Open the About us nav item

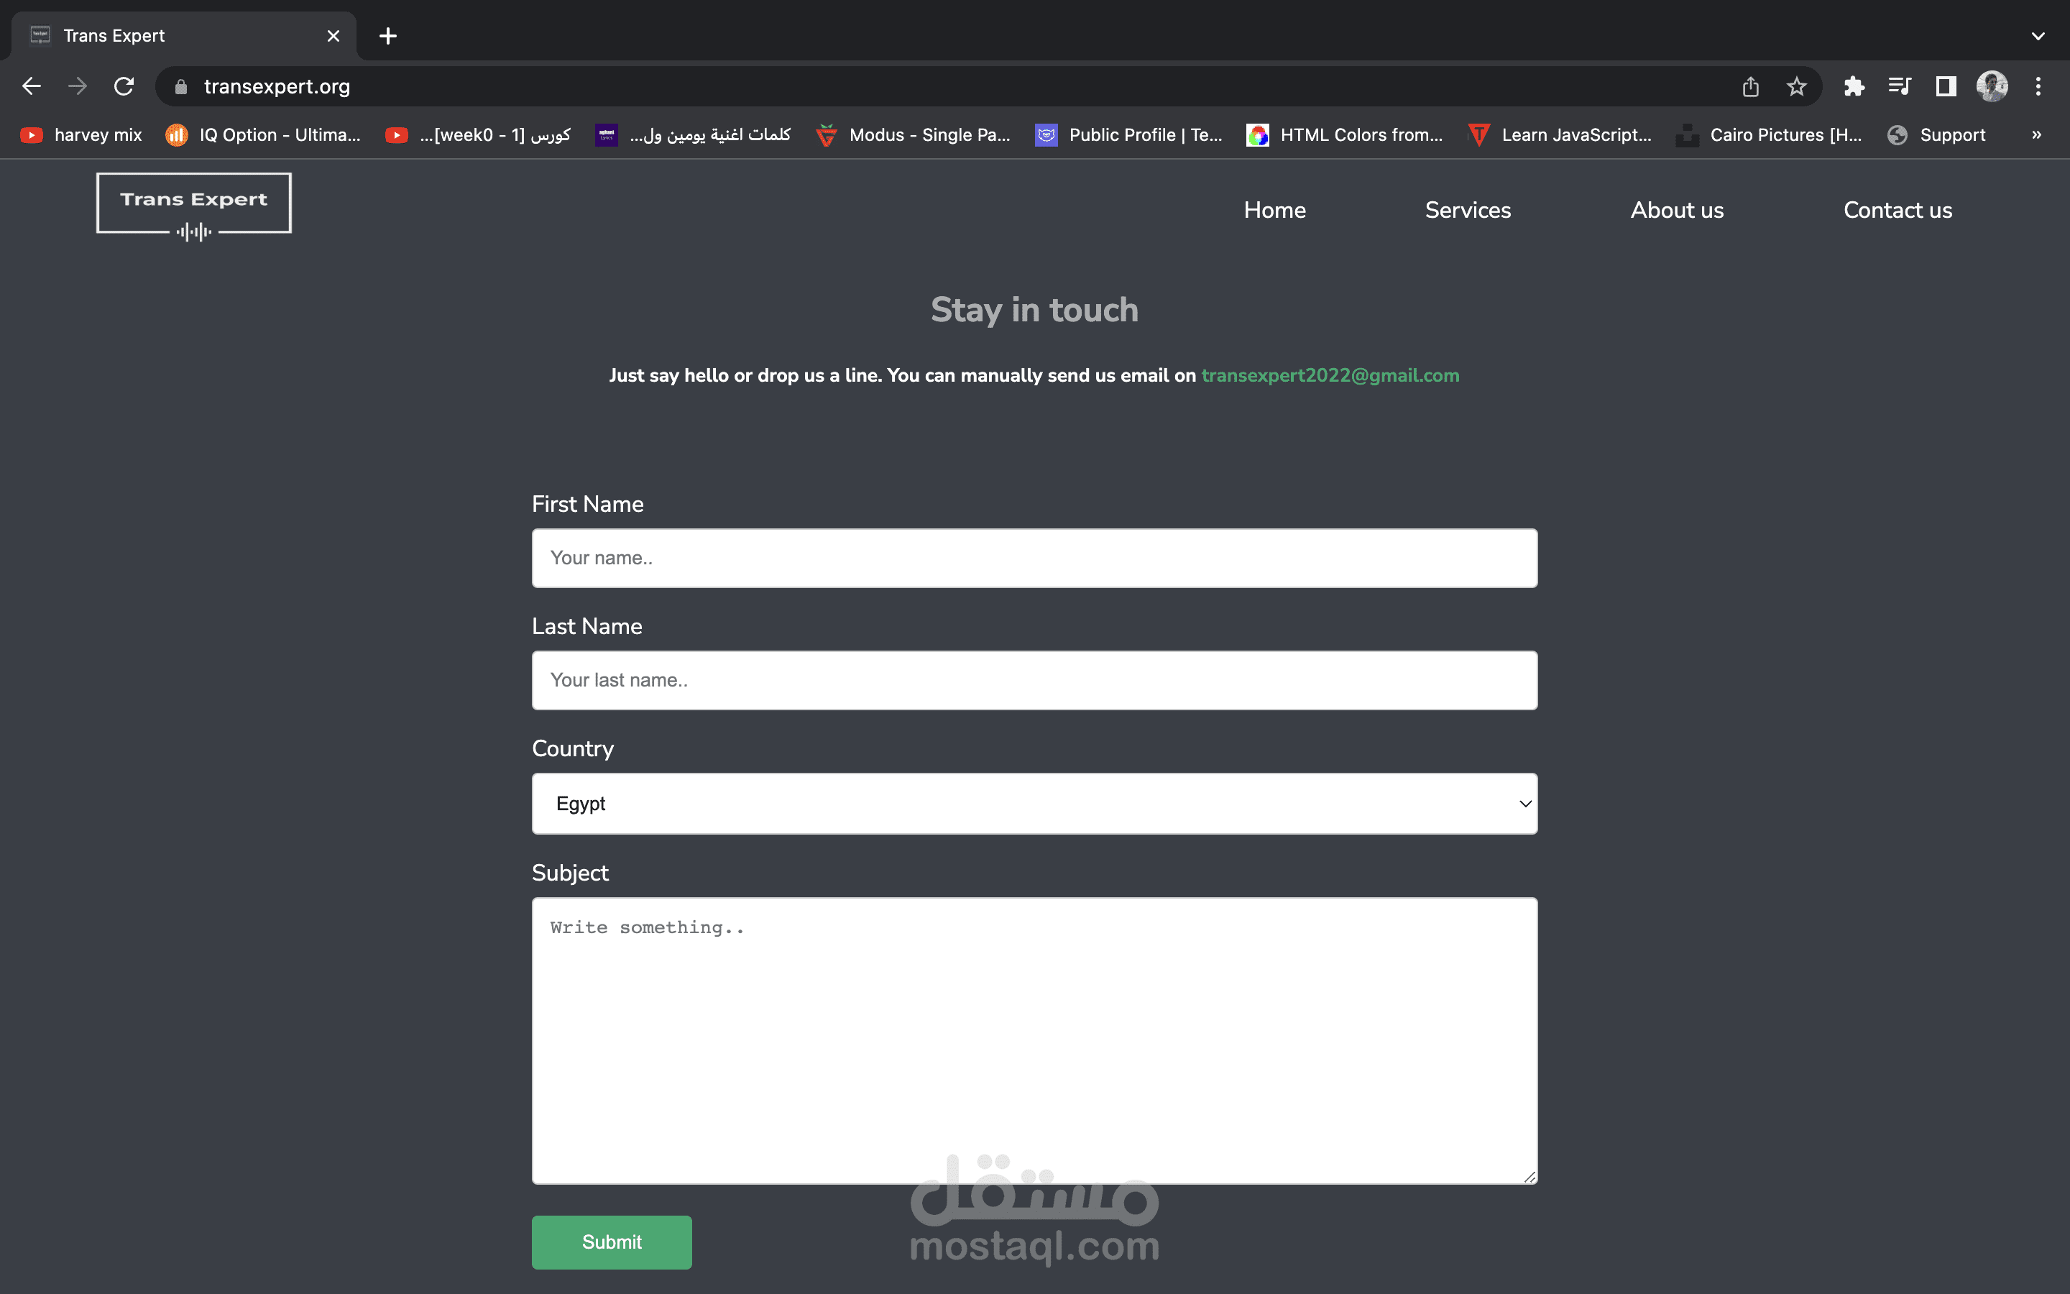point(1677,211)
